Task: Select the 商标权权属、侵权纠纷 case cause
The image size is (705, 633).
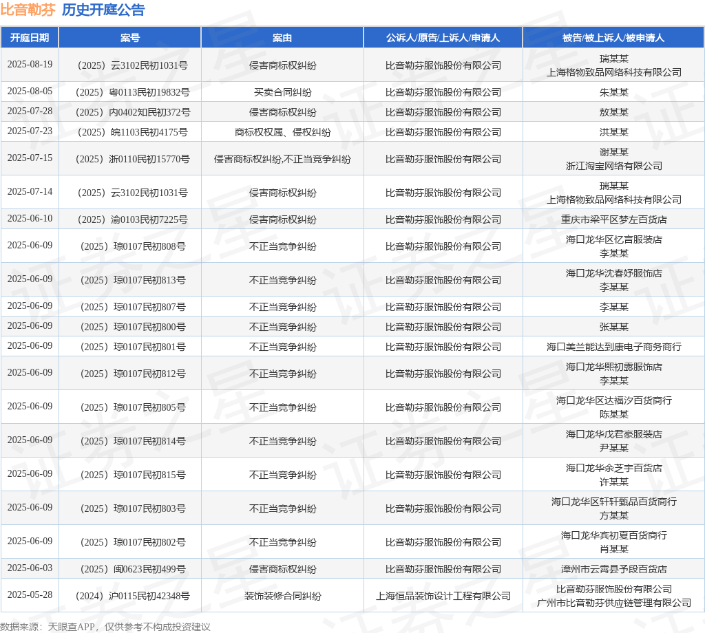Action: coord(282,133)
